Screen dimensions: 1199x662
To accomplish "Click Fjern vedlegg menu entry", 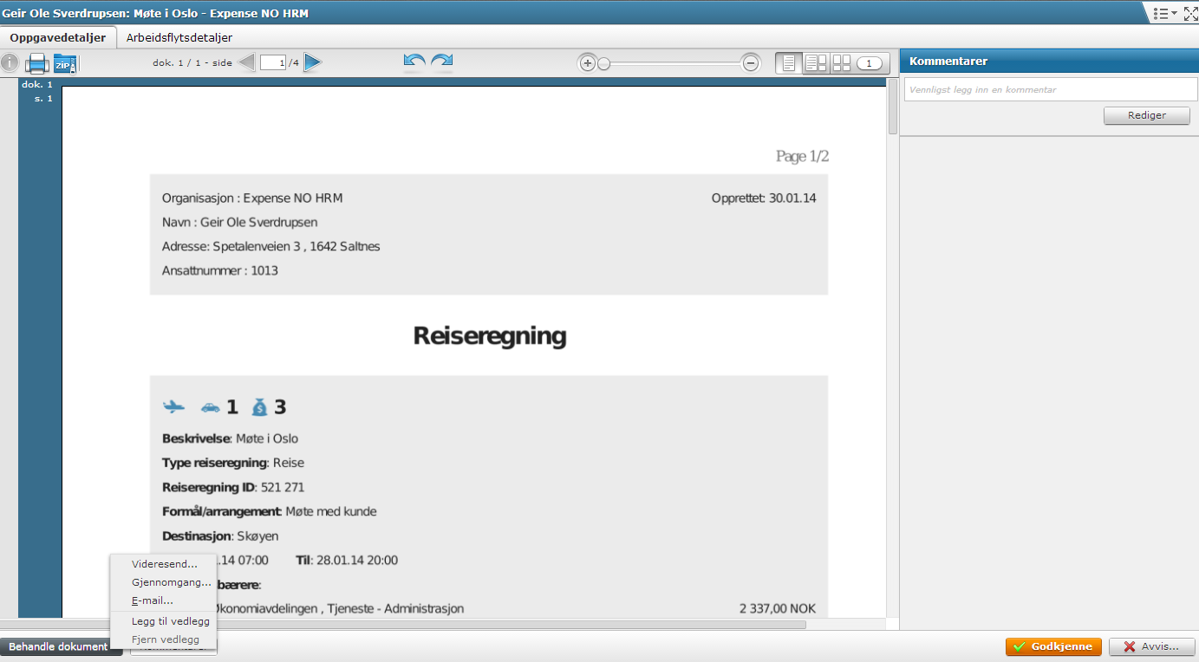I will coord(166,639).
